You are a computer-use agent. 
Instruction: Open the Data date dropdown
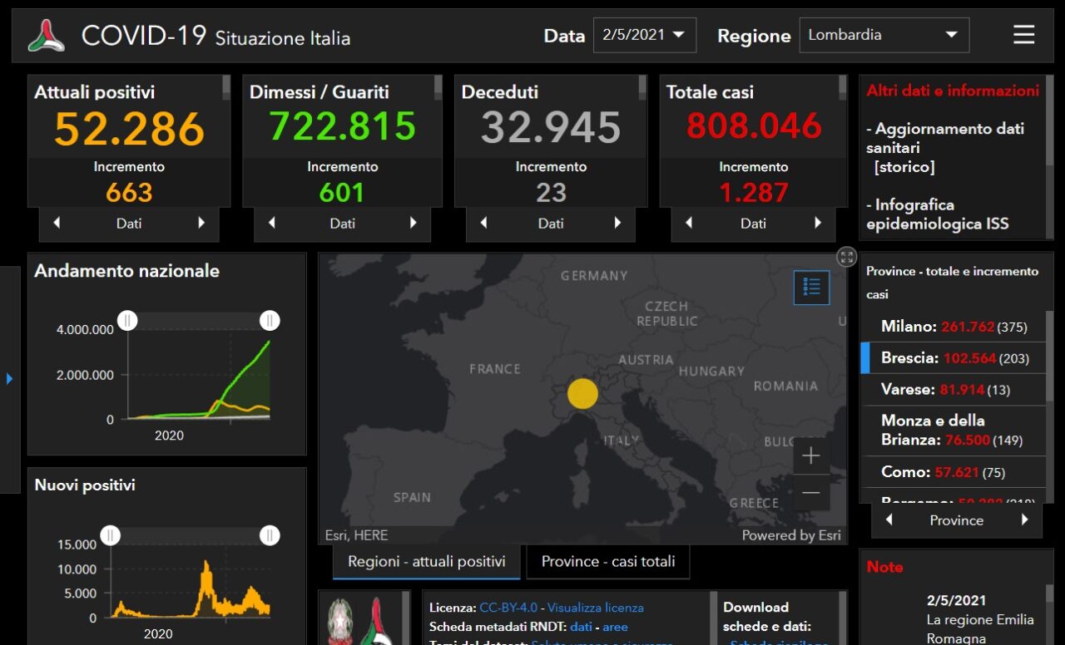pyautogui.click(x=644, y=35)
